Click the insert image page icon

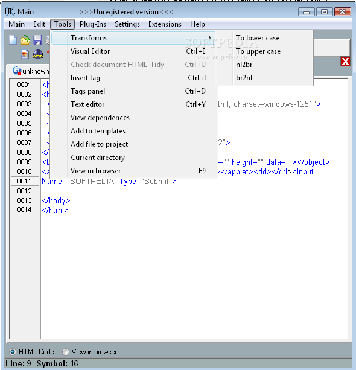25,54
